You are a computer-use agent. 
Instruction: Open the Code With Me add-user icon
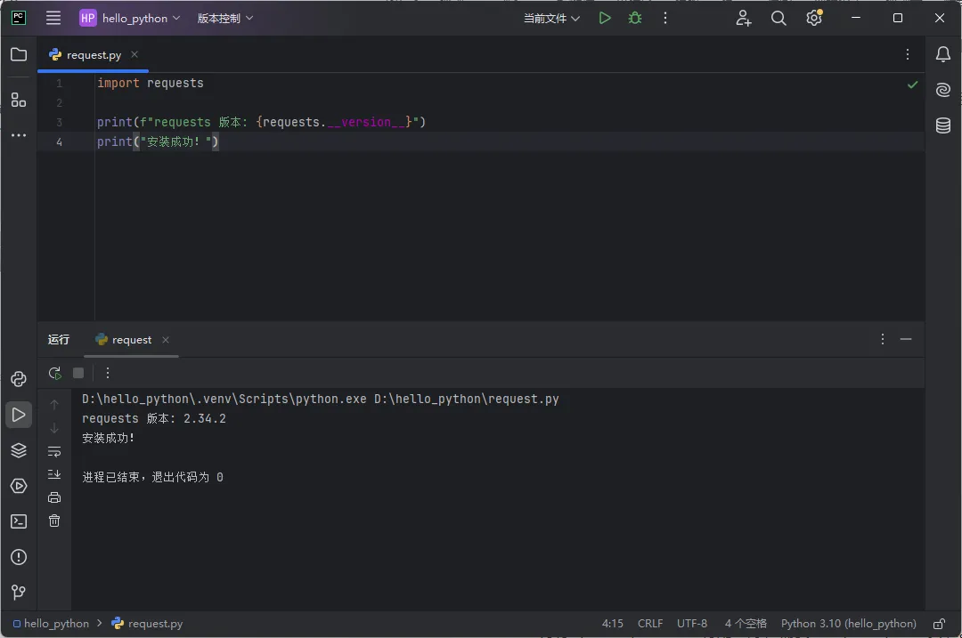744,19
